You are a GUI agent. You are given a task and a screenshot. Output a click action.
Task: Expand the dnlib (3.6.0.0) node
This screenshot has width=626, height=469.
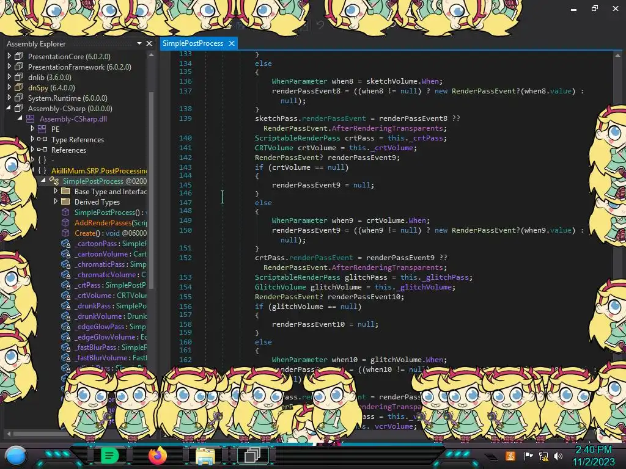[9, 77]
